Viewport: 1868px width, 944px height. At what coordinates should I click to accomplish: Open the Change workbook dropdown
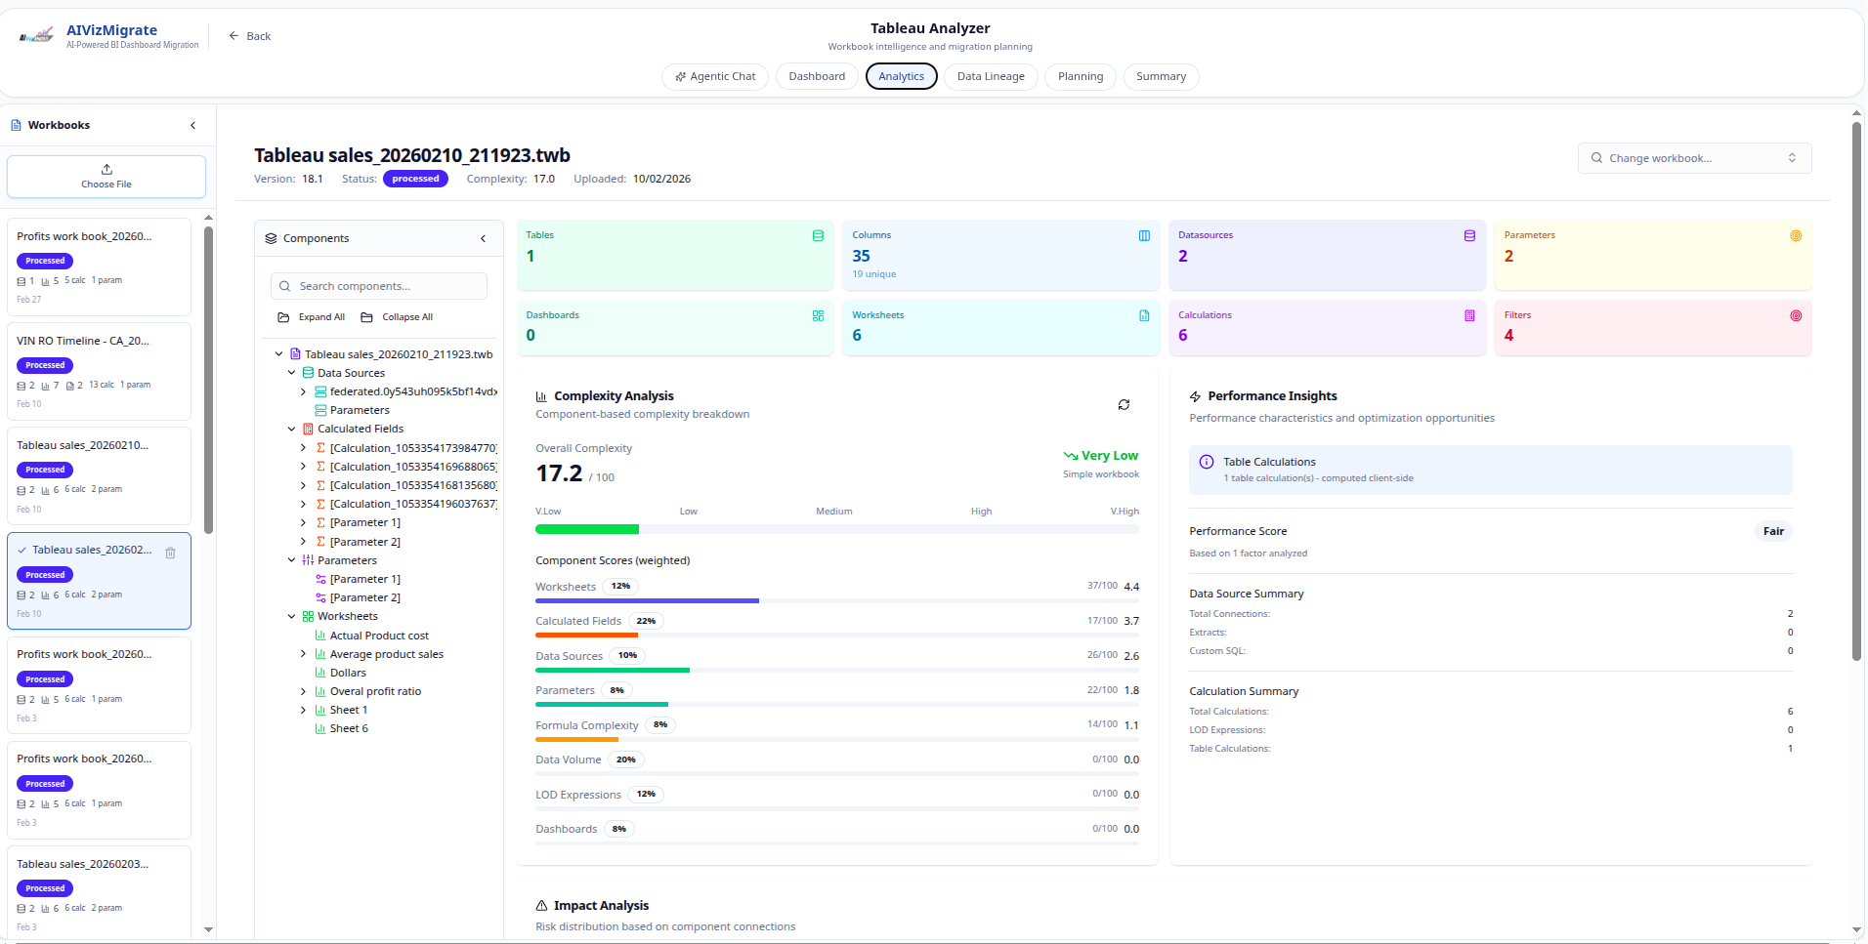pos(1694,158)
